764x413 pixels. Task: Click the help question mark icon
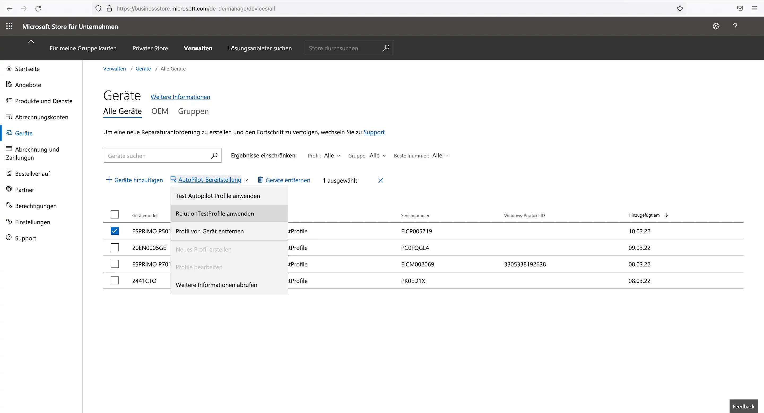point(735,26)
